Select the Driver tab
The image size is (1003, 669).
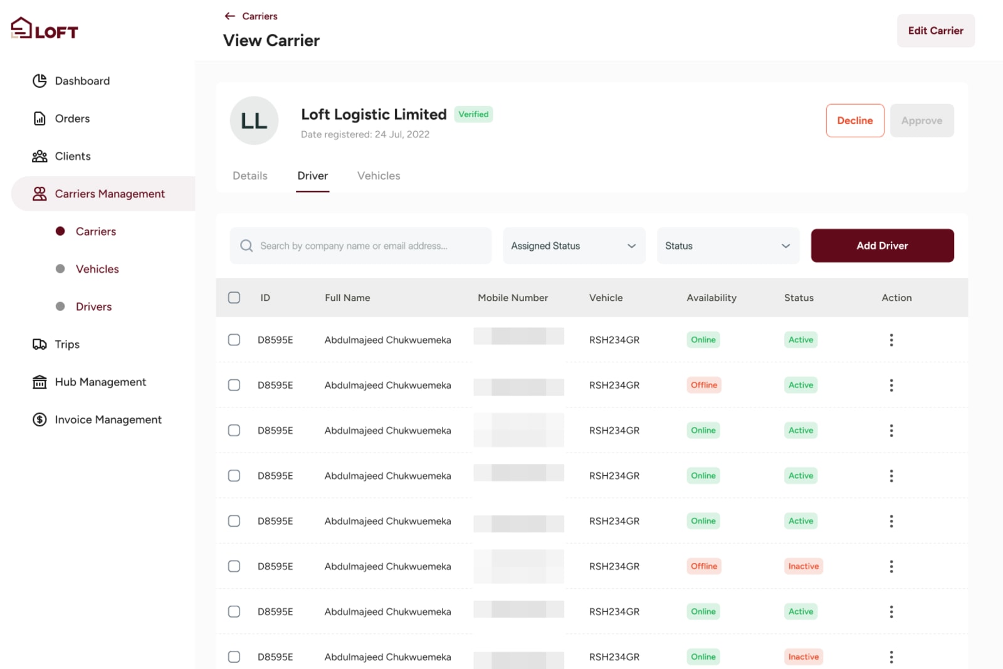pos(313,176)
